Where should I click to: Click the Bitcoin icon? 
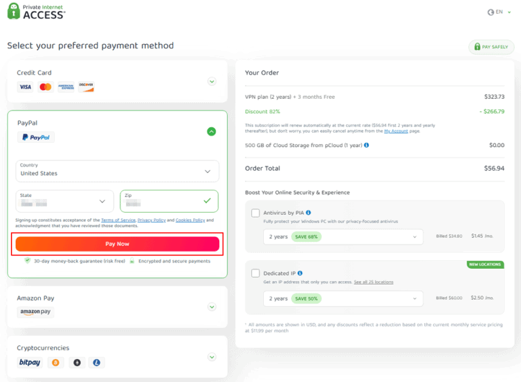(x=55, y=363)
